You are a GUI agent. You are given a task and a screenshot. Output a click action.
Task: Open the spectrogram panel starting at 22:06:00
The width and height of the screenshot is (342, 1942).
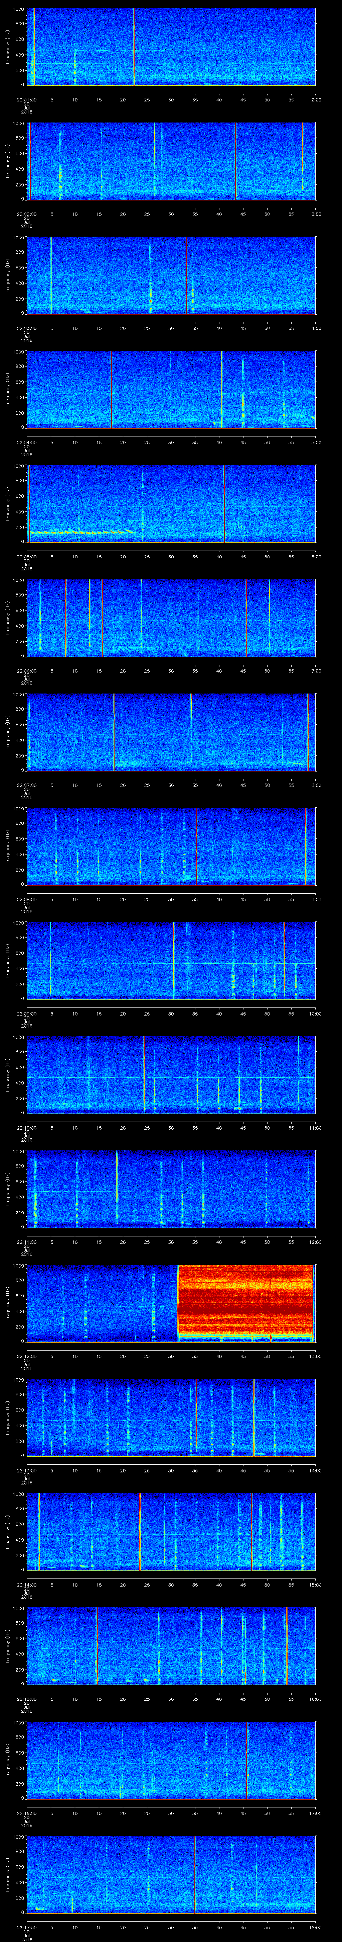coord(171,618)
